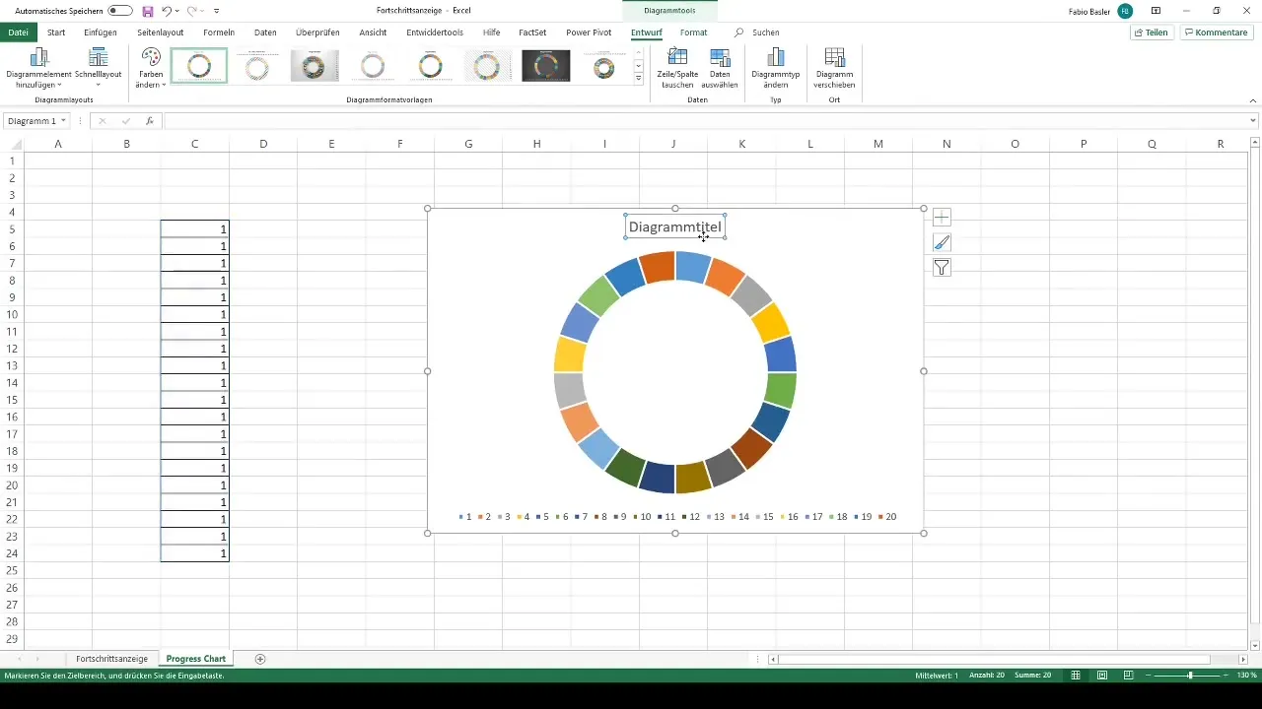Image resolution: width=1262 pixels, height=709 pixels.
Task: Click the chart styles brush button
Action: click(942, 242)
